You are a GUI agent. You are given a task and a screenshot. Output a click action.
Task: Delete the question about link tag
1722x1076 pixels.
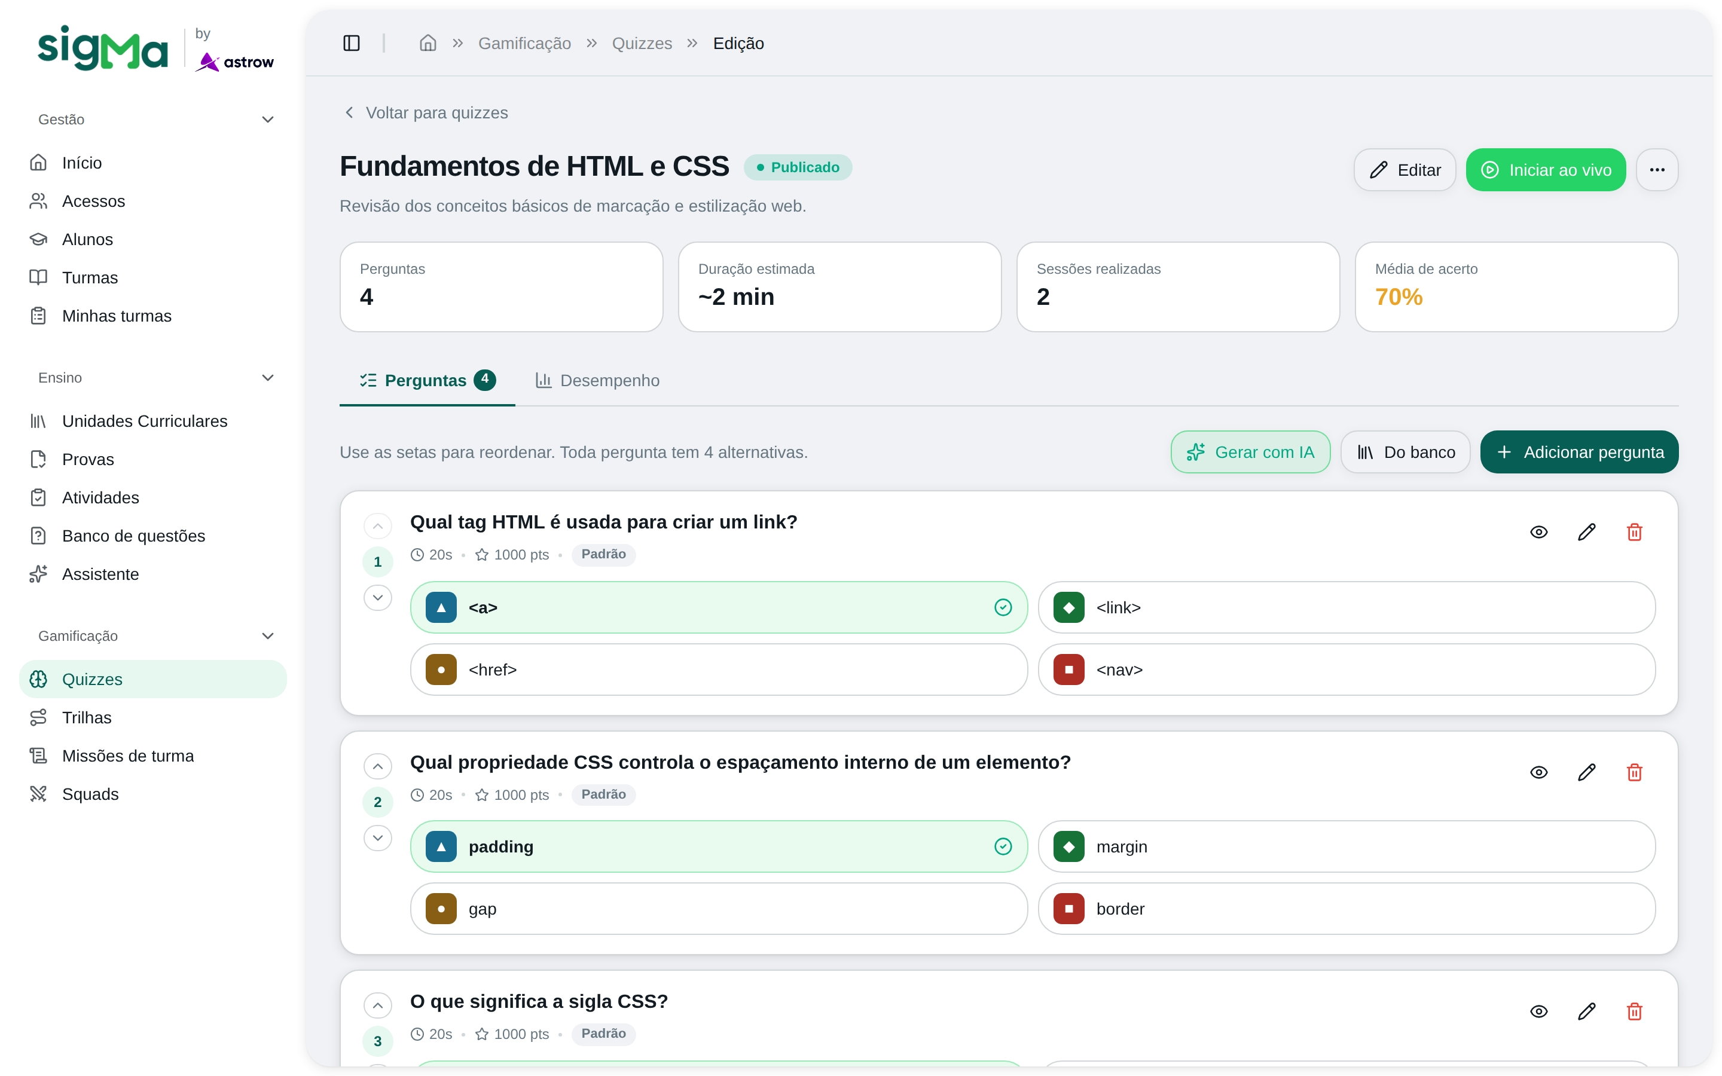click(x=1635, y=532)
